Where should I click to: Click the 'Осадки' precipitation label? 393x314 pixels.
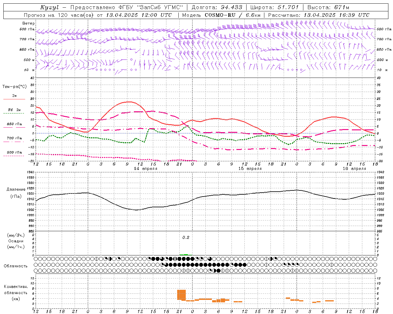point(16,241)
